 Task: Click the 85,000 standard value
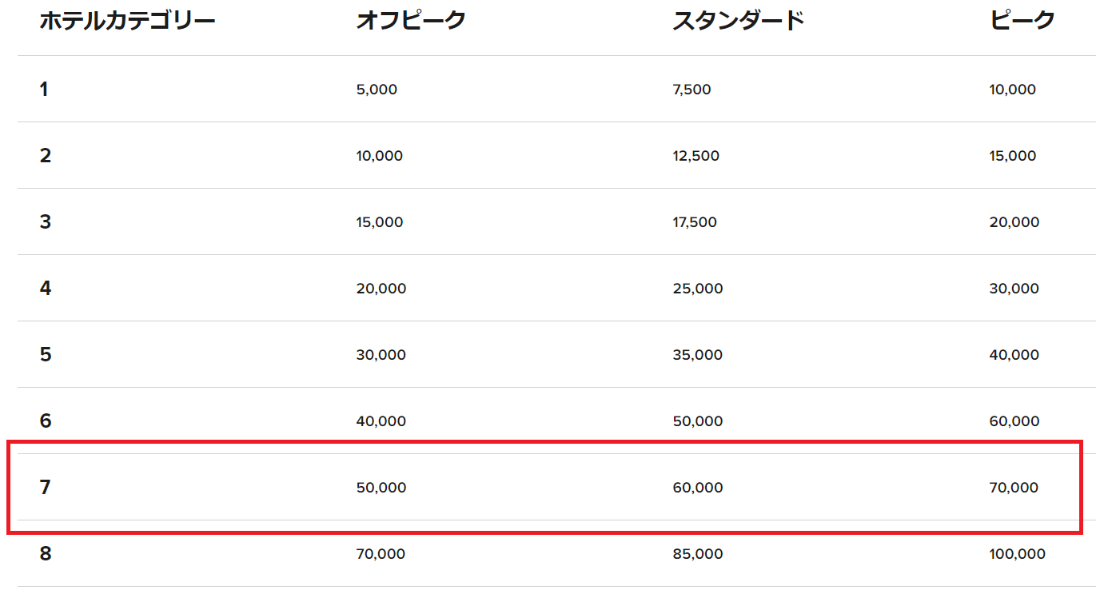(x=697, y=554)
